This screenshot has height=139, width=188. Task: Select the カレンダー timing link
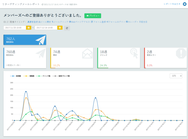[x=132, y=22]
